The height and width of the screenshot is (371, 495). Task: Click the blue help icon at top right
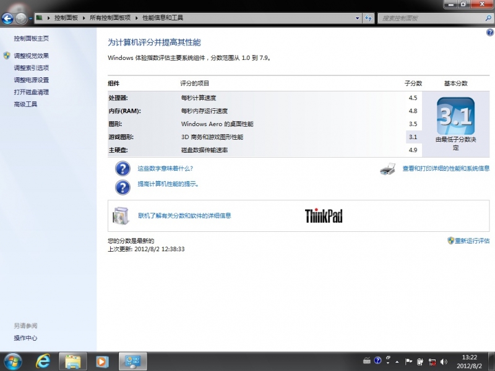490,32
